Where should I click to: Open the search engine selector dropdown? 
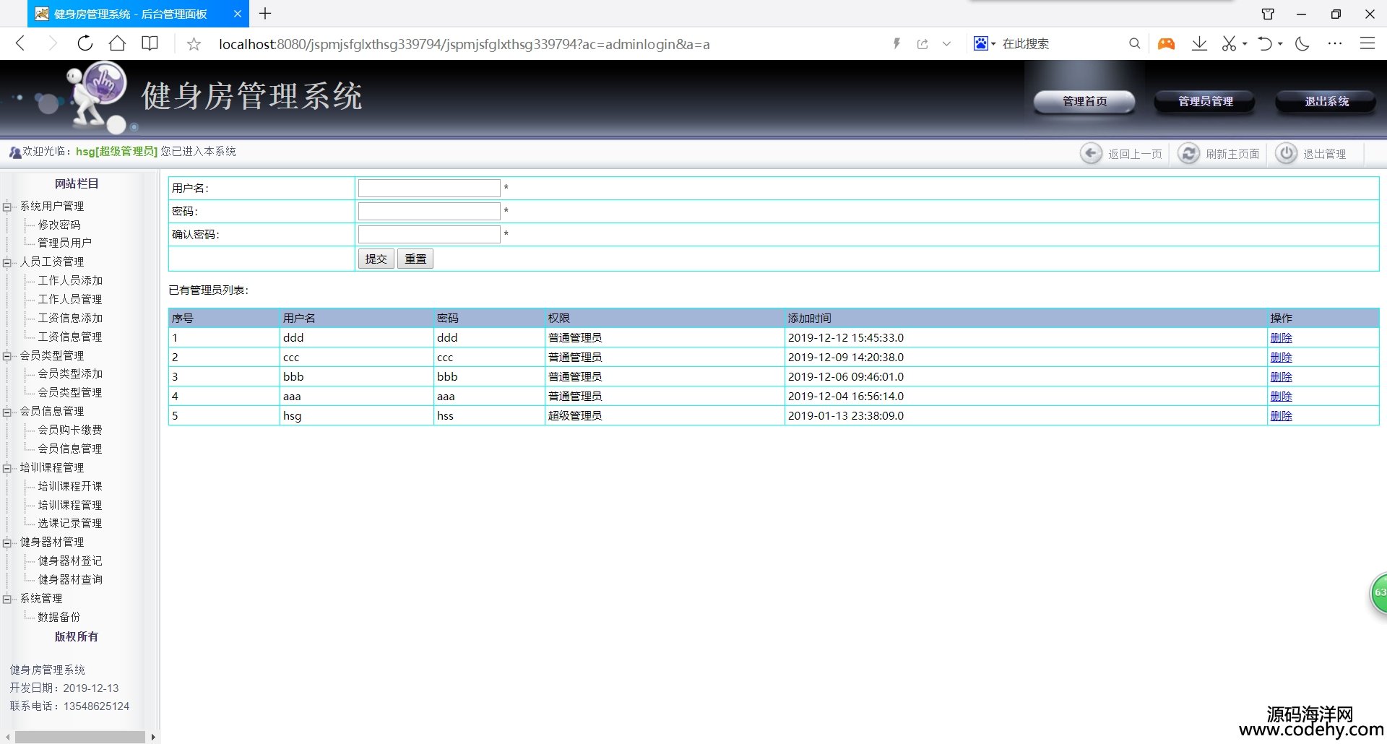tap(984, 43)
